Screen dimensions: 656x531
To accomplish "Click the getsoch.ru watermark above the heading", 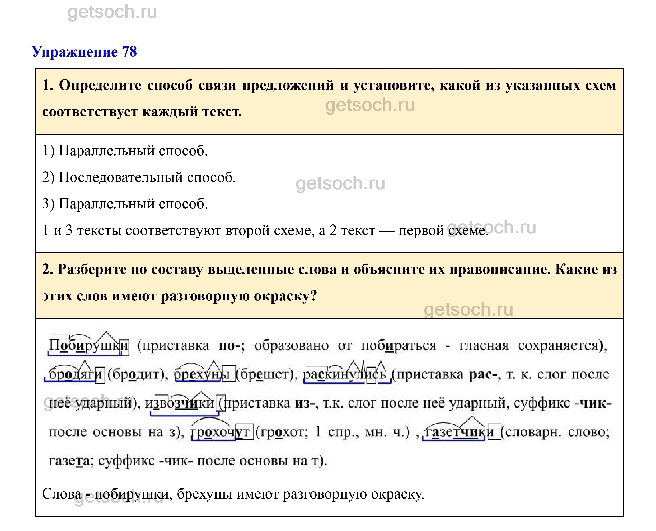I will pos(112,12).
